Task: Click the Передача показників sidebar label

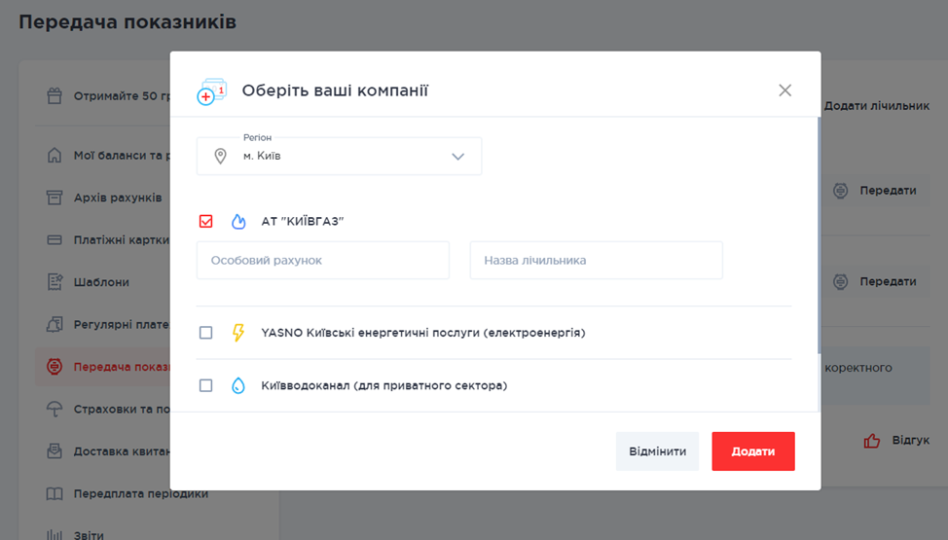Action: 123,367
